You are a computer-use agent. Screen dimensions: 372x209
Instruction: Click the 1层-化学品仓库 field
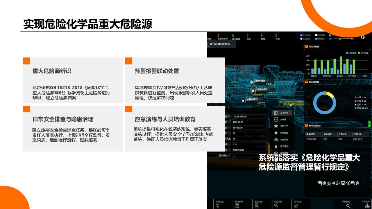pos(249,116)
